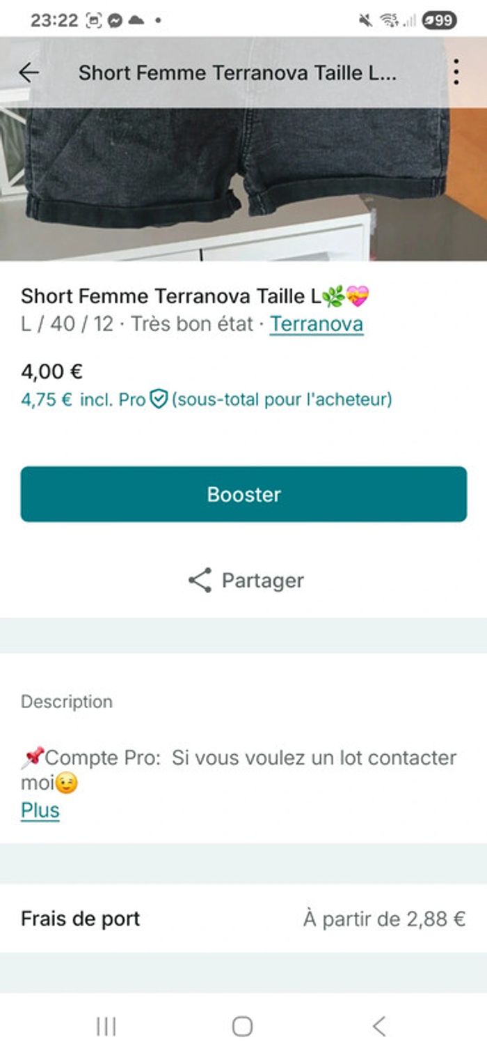Go back using the header arrow

click(29, 72)
